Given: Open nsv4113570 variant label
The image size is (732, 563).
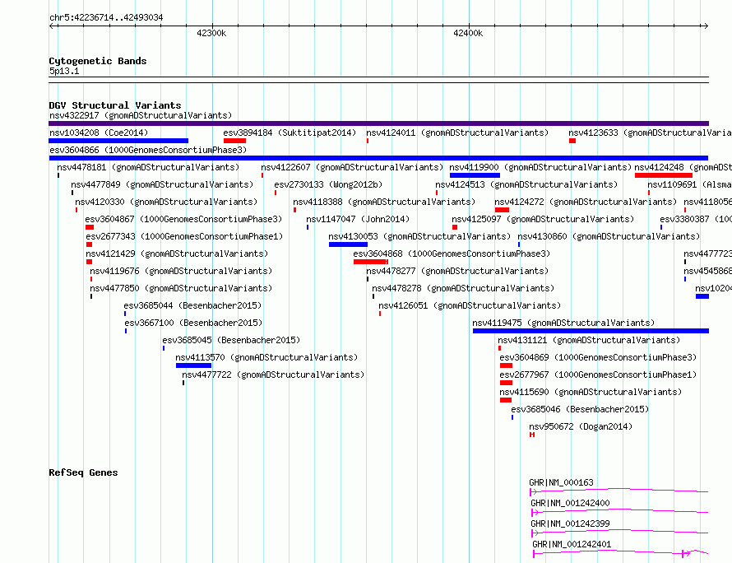Looking at the screenshot, I should [x=266, y=357].
